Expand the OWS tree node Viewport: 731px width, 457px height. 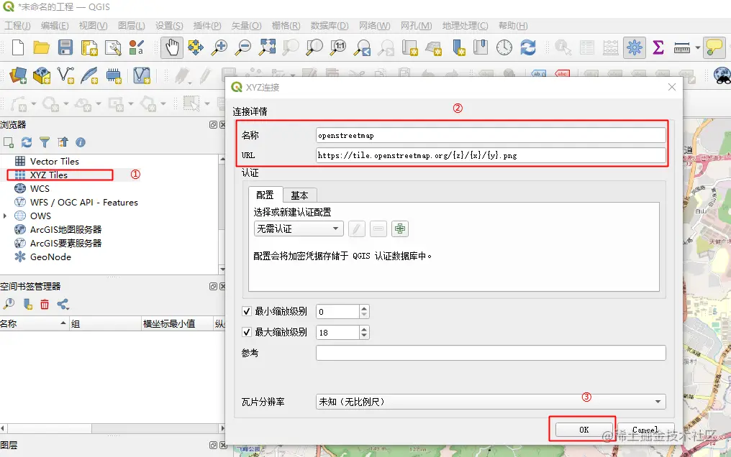tap(5, 216)
